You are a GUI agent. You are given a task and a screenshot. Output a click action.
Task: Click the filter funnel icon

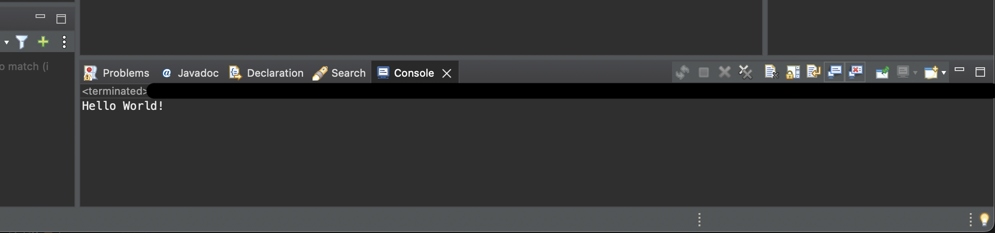coord(22,42)
